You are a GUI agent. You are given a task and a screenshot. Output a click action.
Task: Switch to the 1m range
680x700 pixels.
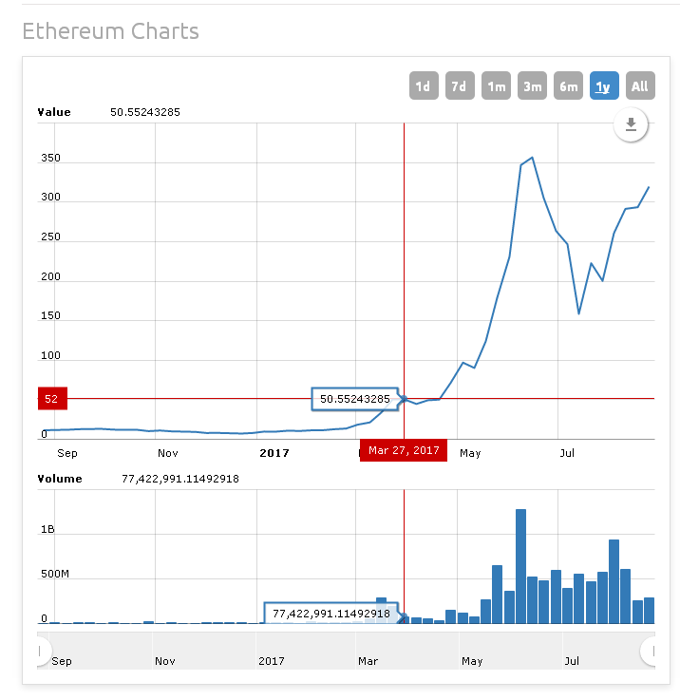click(496, 85)
